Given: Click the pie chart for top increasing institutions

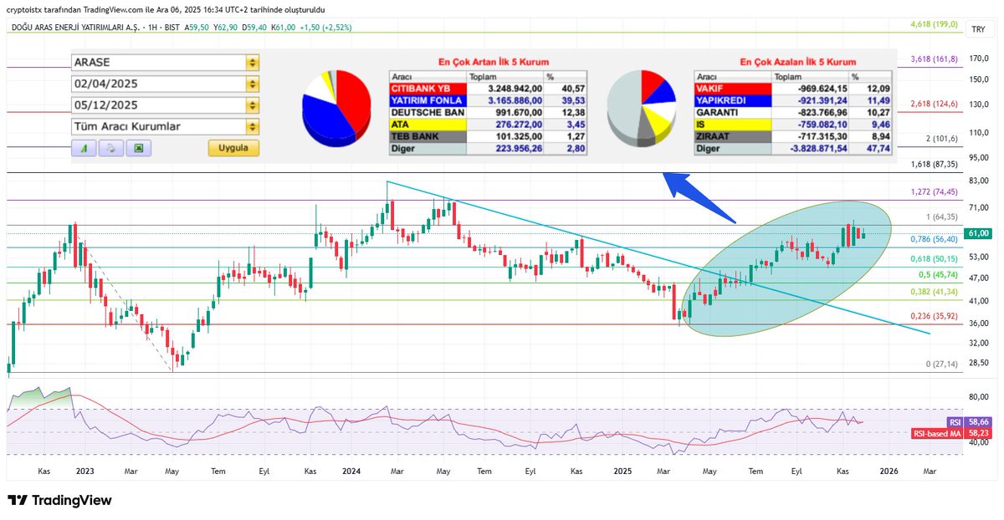Looking at the screenshot, I should [336, 109].
